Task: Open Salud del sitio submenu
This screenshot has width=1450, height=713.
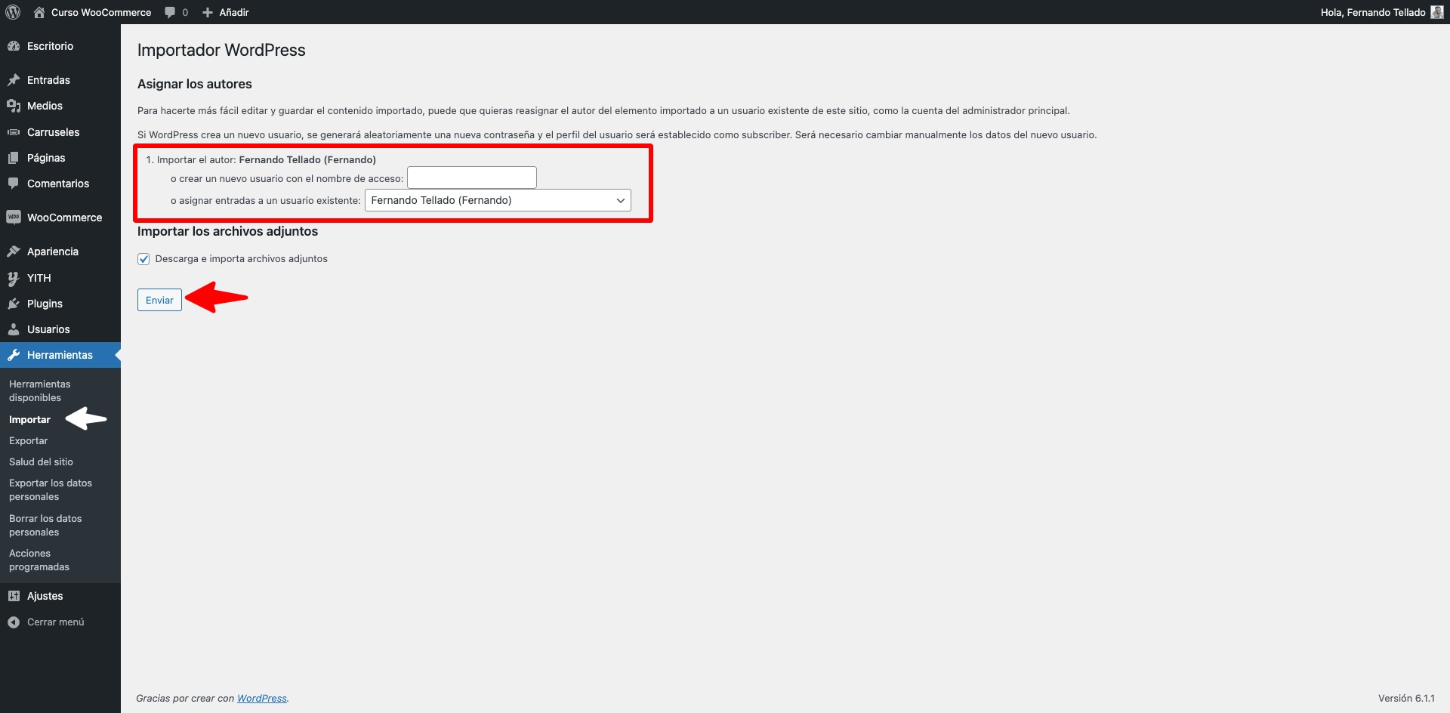Action: (x=41, y=461)
